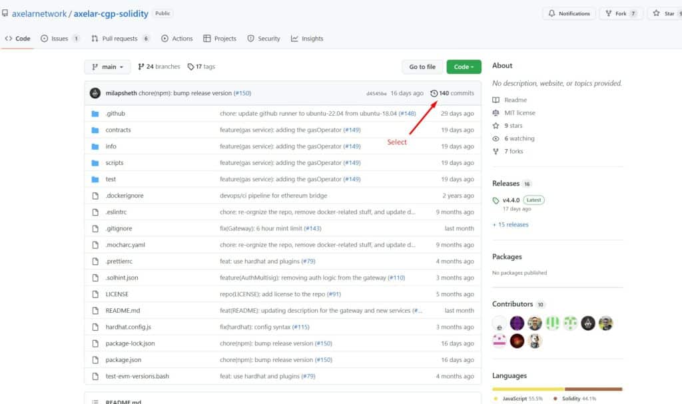Screen dimensions: 682x404
Task: Open the .github folder icon
Action: click(95, 114)
